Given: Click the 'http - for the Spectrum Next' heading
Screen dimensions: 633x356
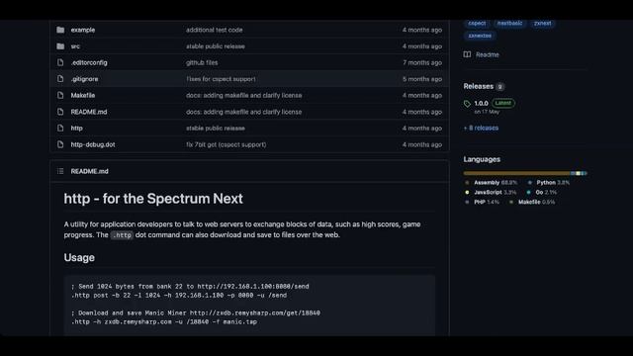Looking at the screenshot, I should (153, 199).
